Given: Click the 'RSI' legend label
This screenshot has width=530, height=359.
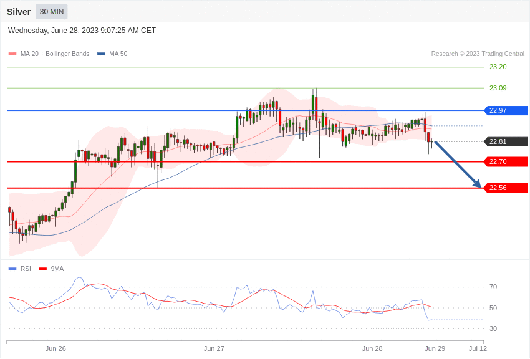Looking at the screenshot, I should click(26, 269).
